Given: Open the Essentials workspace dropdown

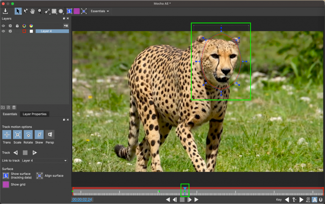Looking at the screenshot, I should coord(99,11).
